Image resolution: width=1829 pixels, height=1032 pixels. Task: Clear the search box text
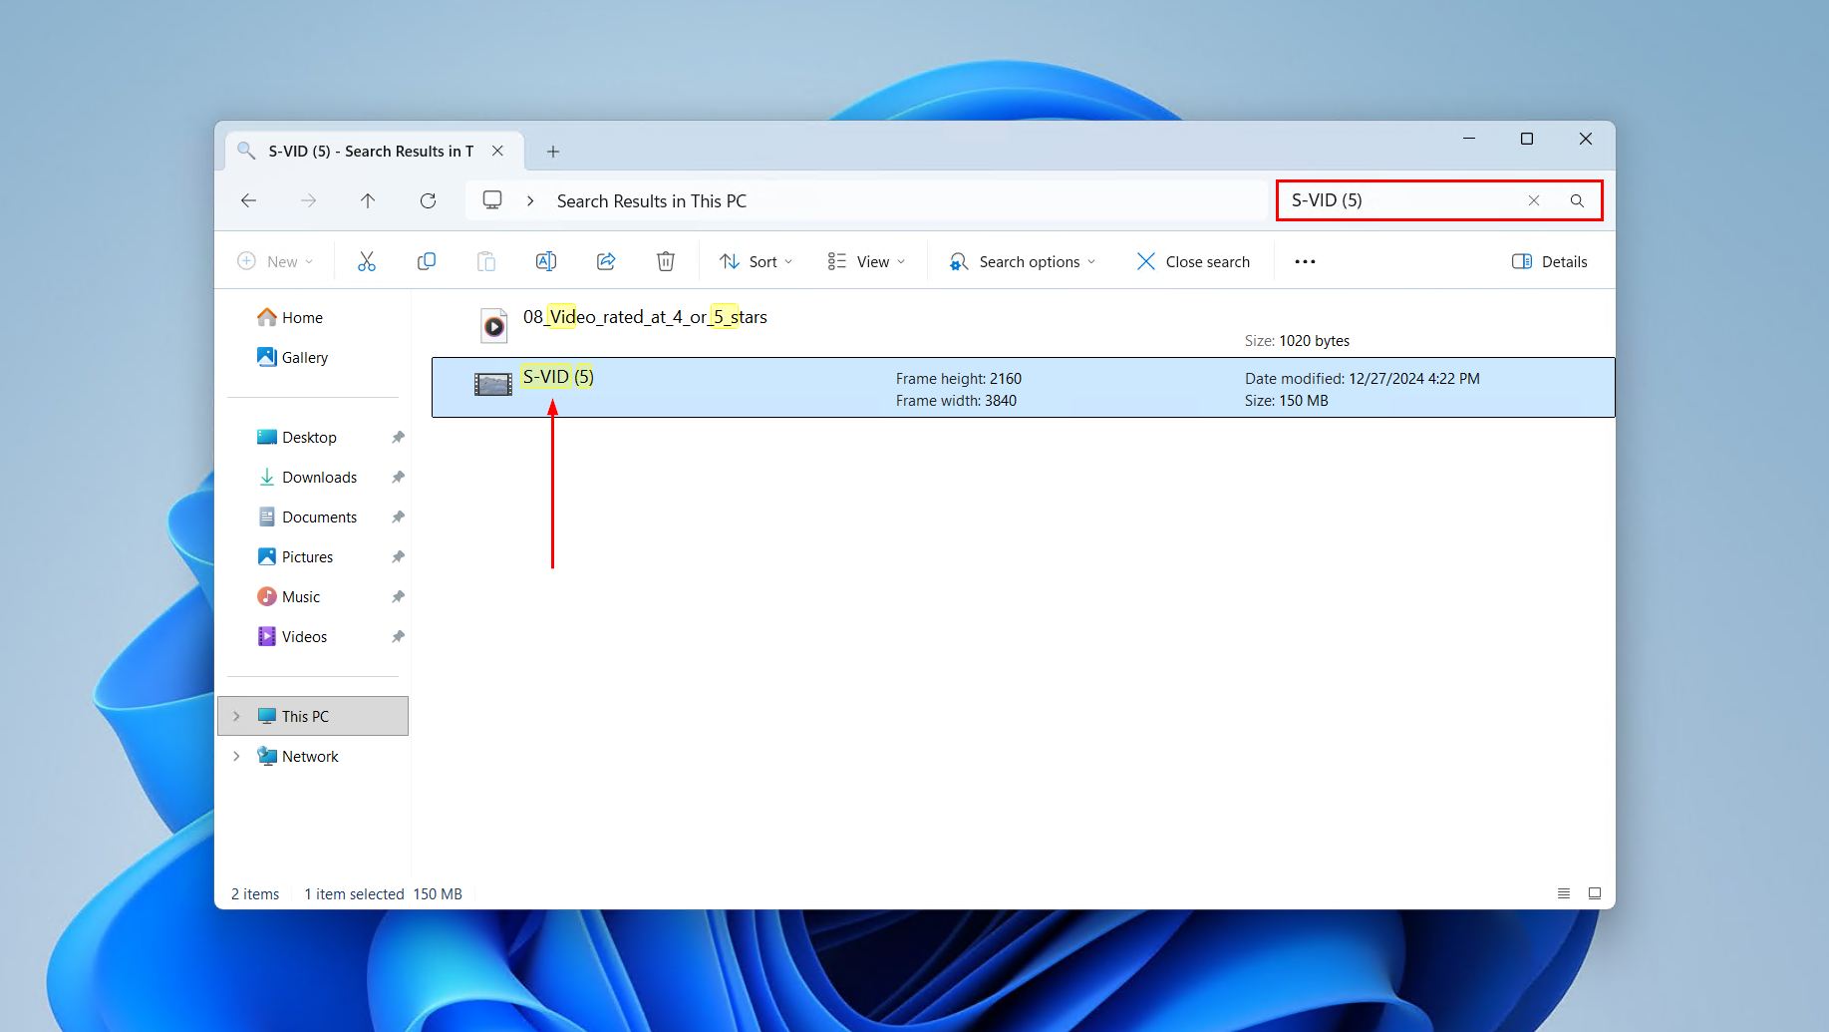pyautogui.click(x=1534, y=200)
